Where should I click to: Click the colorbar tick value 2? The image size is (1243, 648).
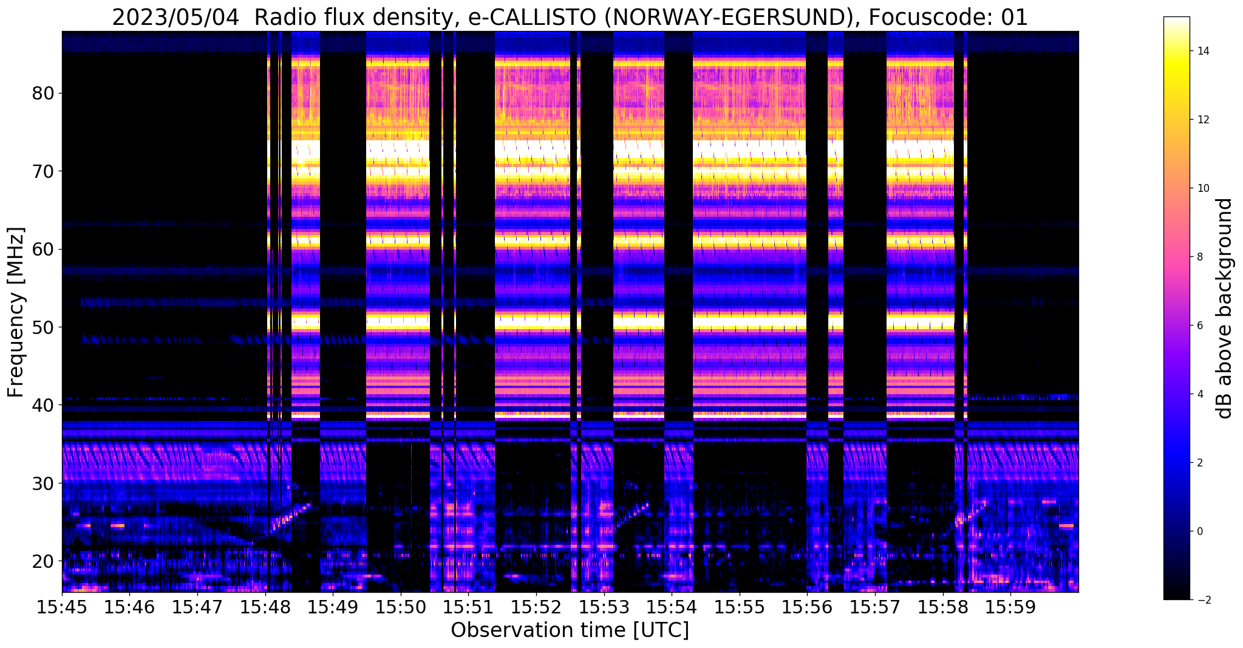point(1200,463)
